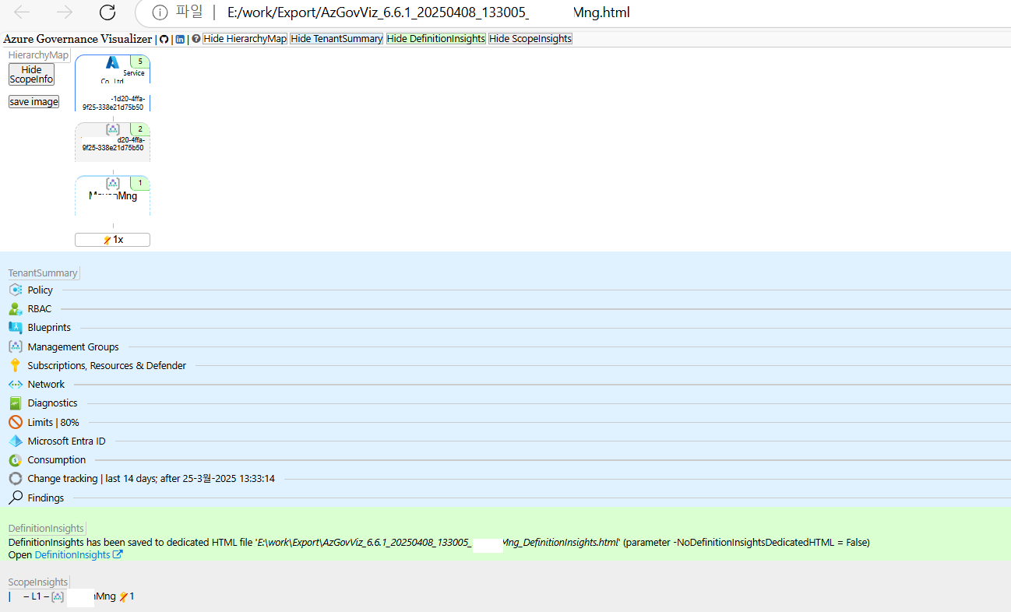Expand the Findings section
The image size is (1011, 612).
[x=46, y=498]
